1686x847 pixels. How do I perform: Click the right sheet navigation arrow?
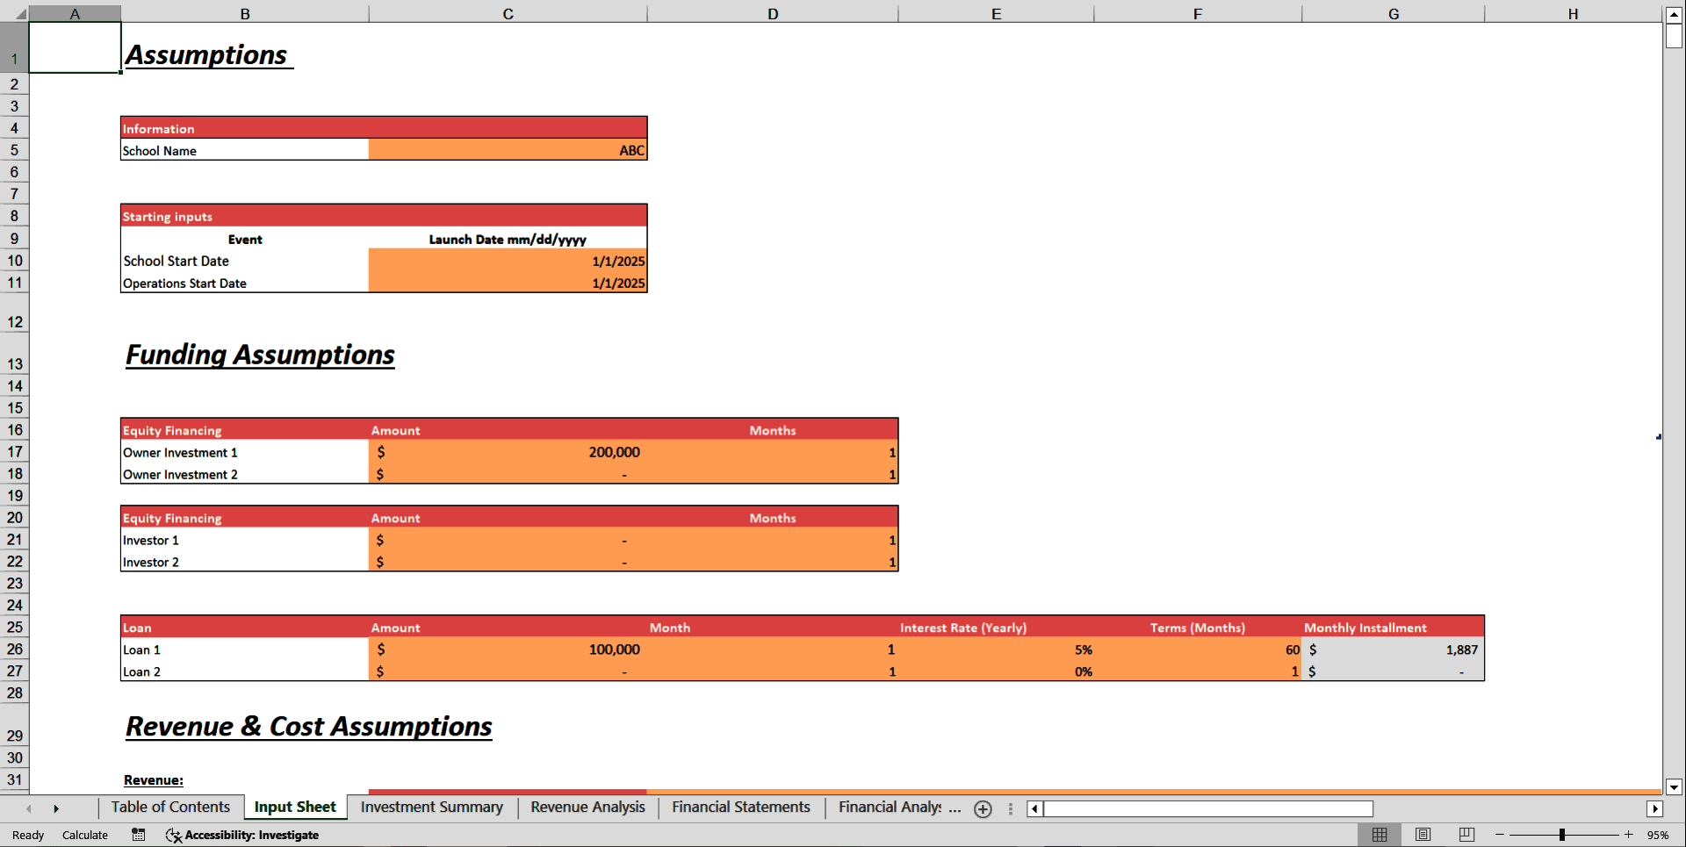coord(56,808)
